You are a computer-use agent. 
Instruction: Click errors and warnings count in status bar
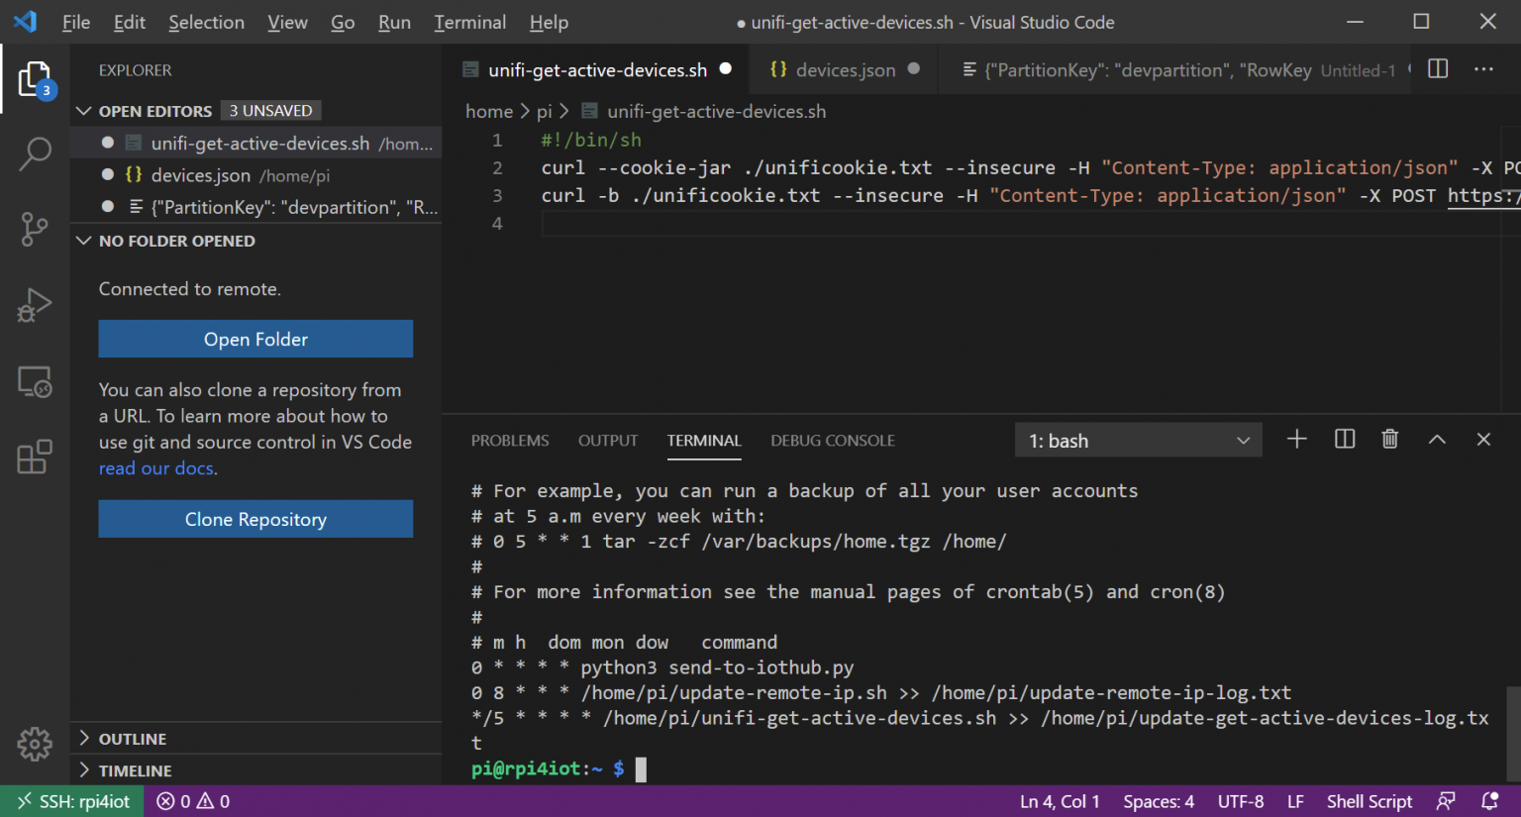click(x=193, y=801)
